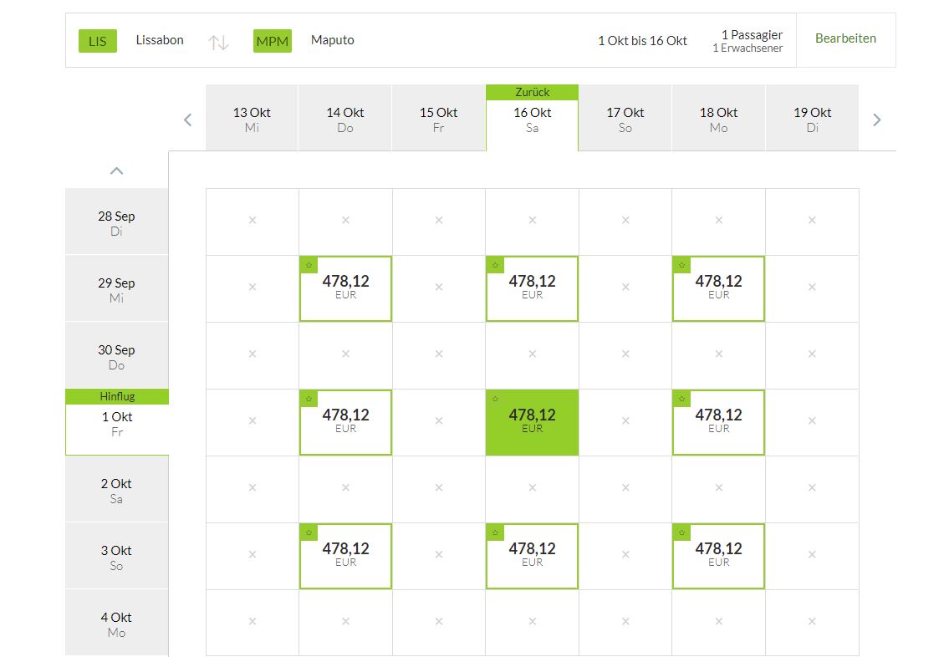Select the 1 Okt Hinflug row

point(117,422)
